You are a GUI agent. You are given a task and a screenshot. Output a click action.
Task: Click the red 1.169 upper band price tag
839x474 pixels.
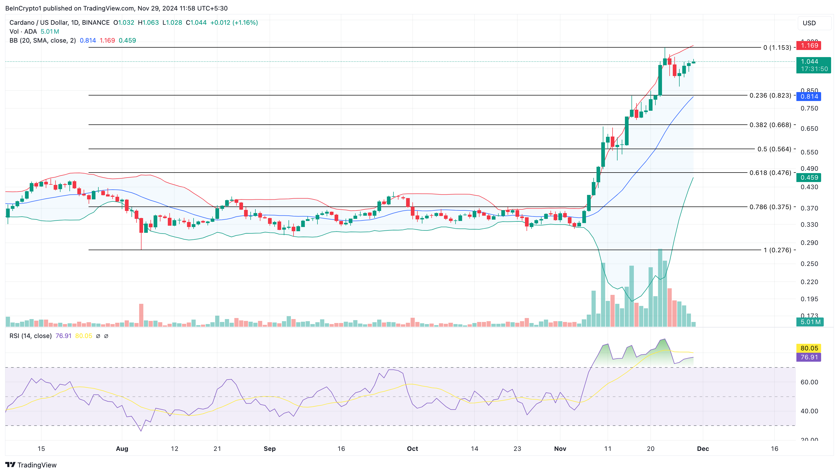click(809, 46)
